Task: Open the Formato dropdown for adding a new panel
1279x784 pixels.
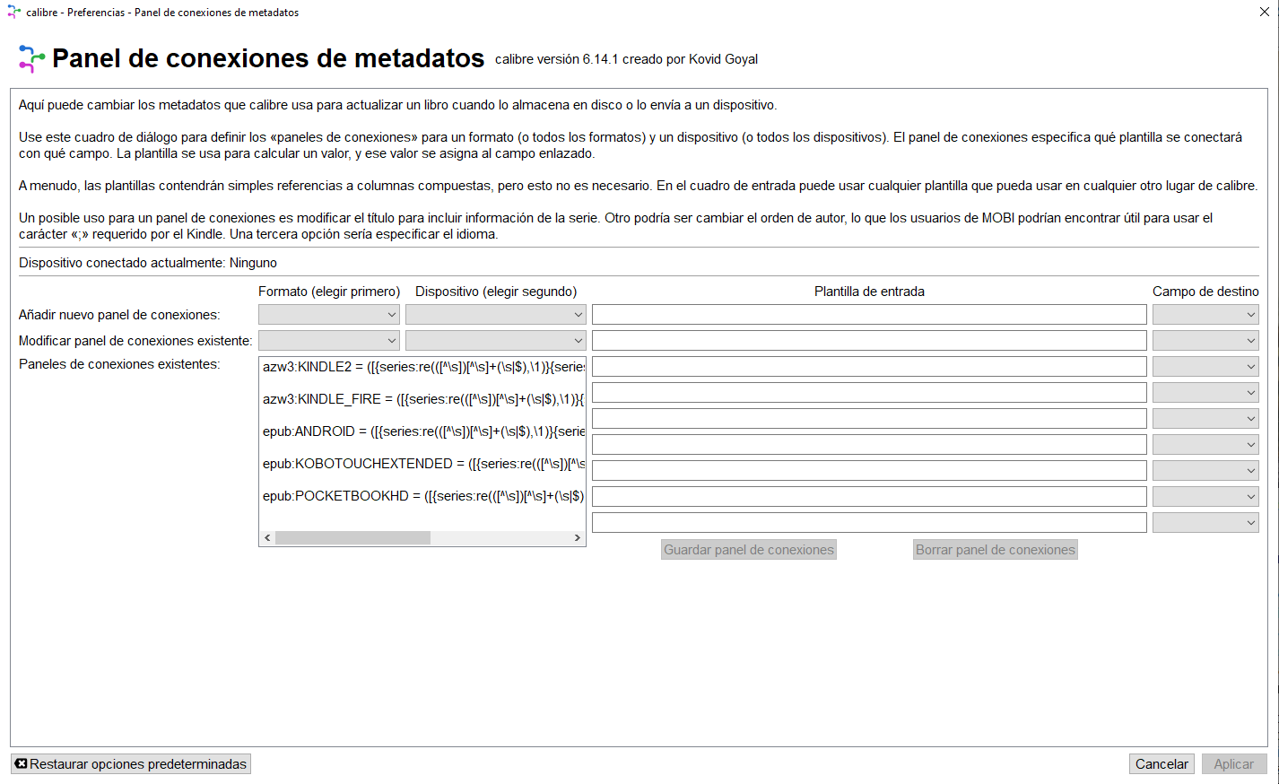Action: (329, 315)
